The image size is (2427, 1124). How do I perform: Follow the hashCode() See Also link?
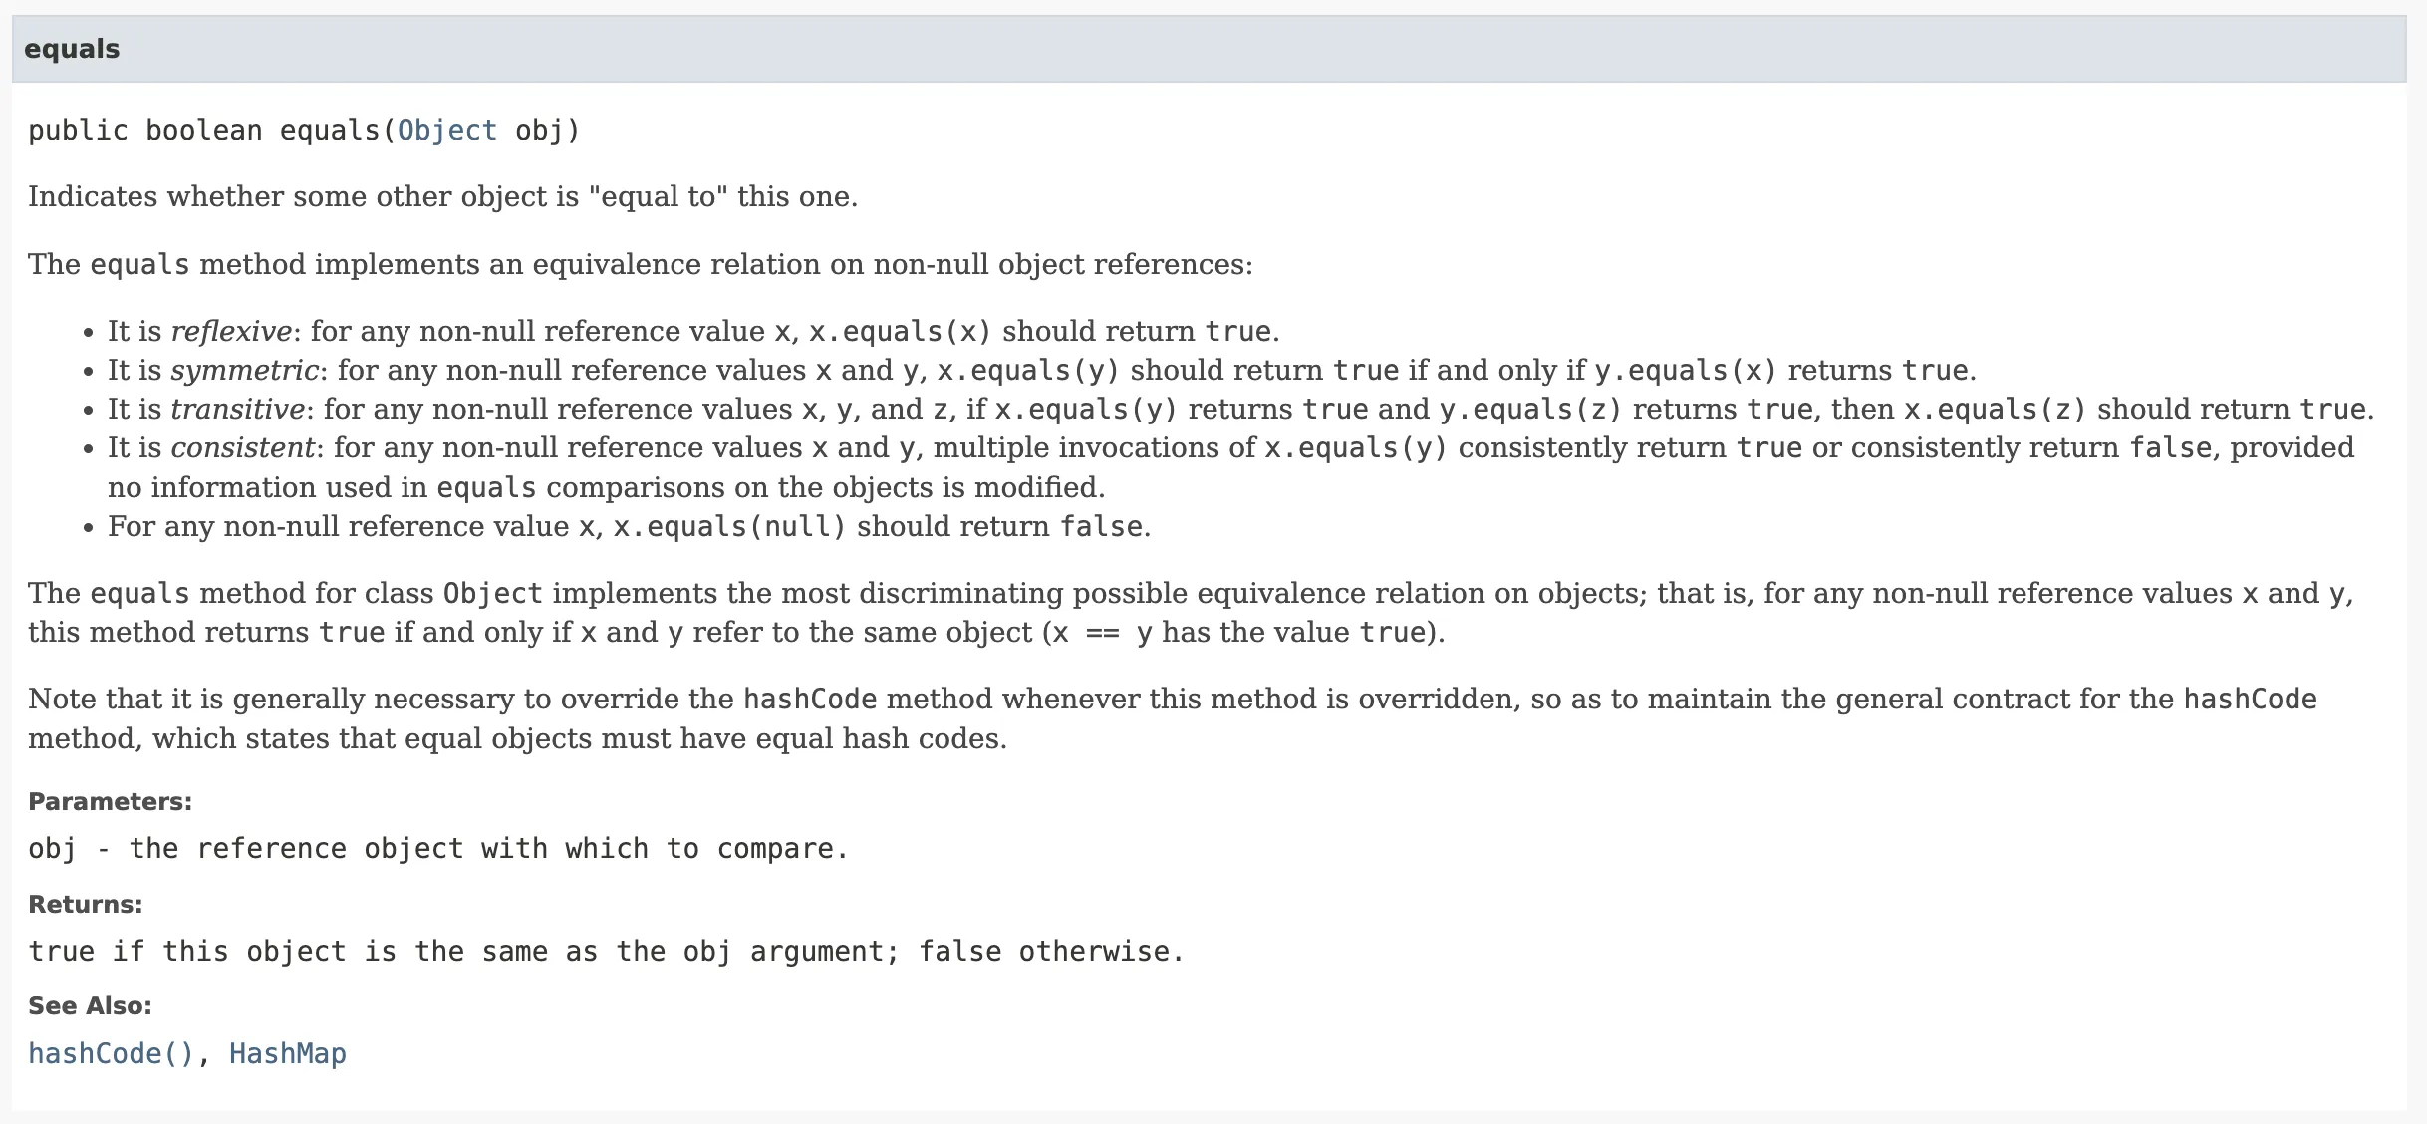(112, 1054)
